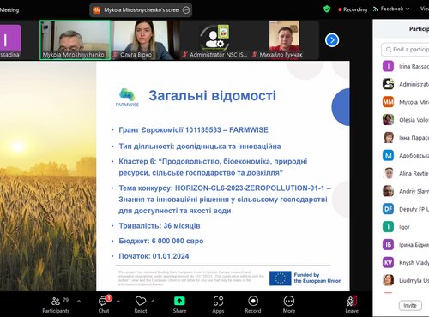This screenshot has height=317, width=429.
Task: Open the Facebook live stream dropdown
Action: [x=391, y=9]
